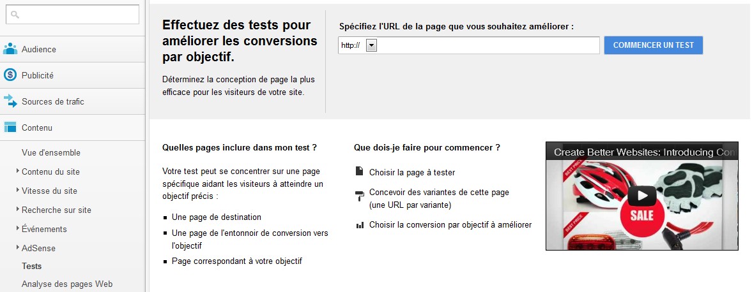Click the magnifier icon in search box

15,15
